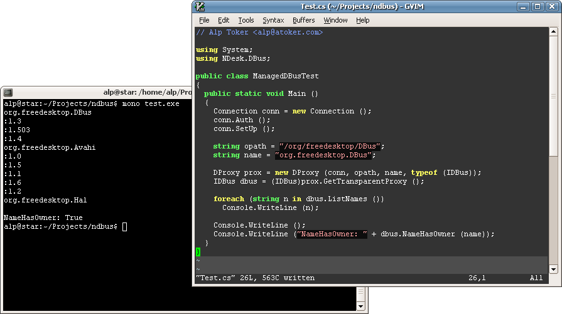Open the Syntax menu
Screen dimensions: 562x314
(273, 20)
